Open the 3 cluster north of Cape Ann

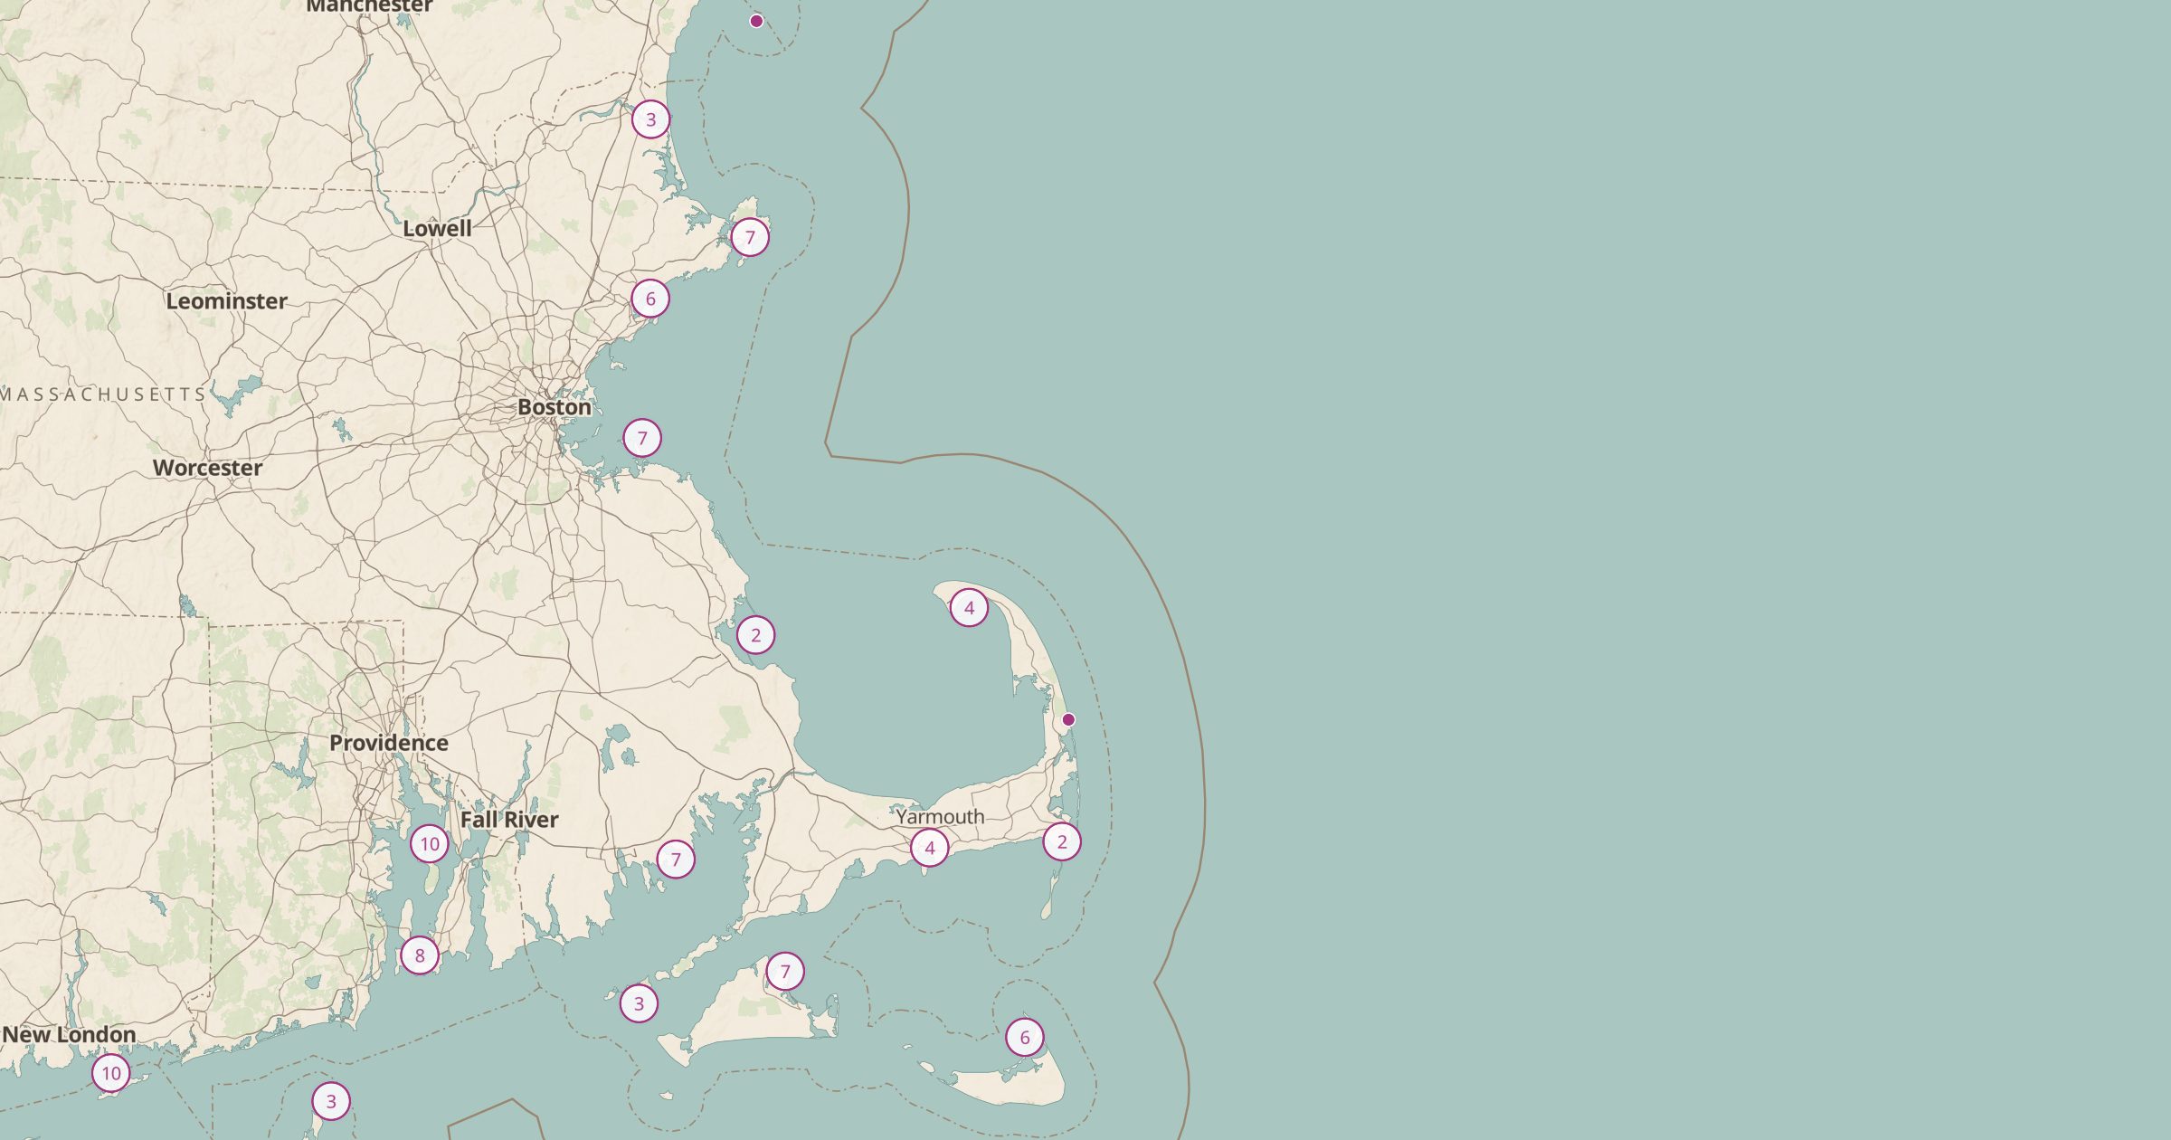[650, 119]
